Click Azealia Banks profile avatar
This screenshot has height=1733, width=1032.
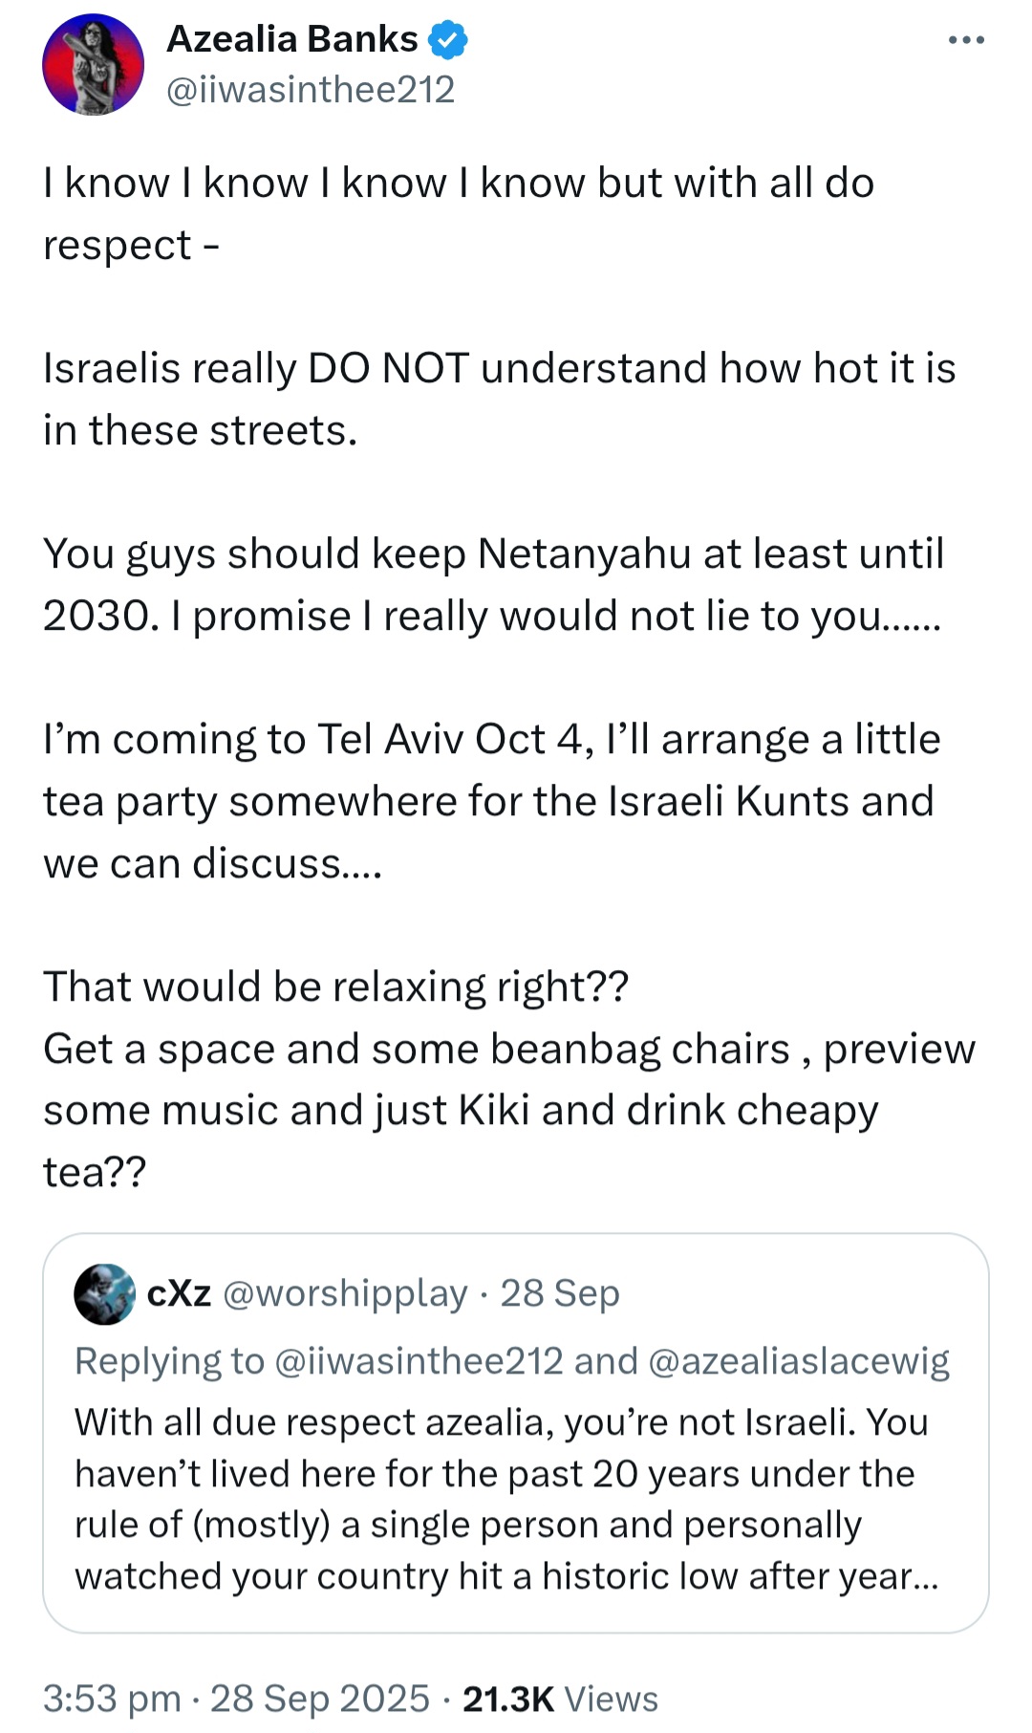point(93,64)
